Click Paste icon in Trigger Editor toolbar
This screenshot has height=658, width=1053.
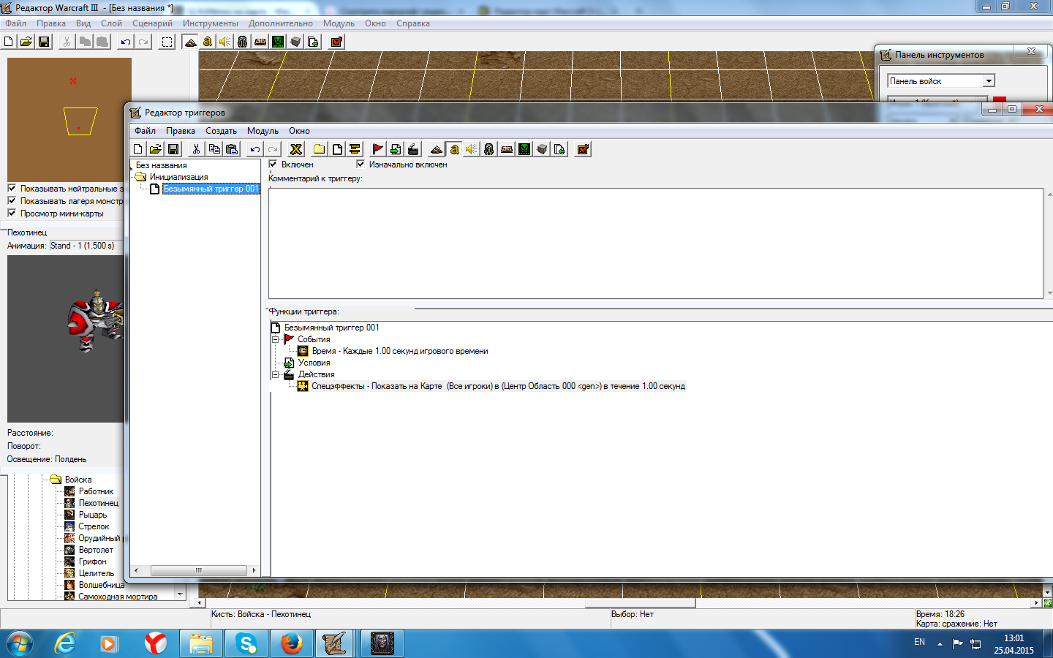click(232, 149)
